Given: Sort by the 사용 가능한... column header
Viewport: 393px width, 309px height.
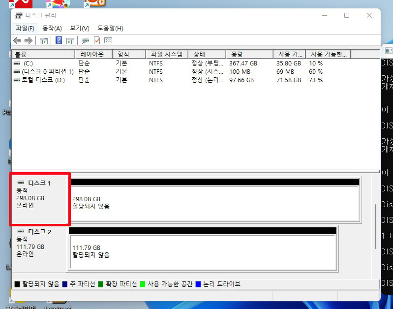Looking at the screenshot, I should (x=328, y=54).
